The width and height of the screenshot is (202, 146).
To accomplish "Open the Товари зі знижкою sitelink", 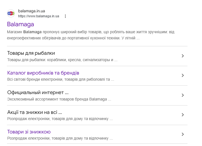I will pyautogui.click(x=29, y=132).
